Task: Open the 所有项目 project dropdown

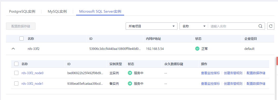Action: [x=151, y=26]
